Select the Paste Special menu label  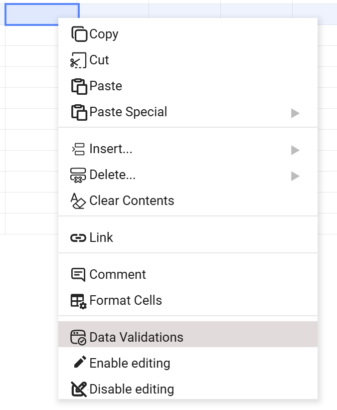(x=128, y=112)
